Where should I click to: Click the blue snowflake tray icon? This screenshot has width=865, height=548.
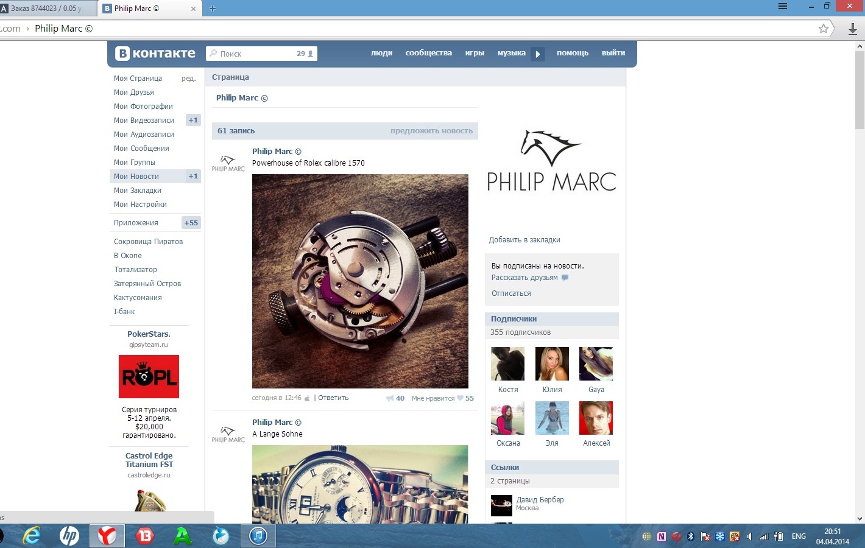tap(720, 536)
